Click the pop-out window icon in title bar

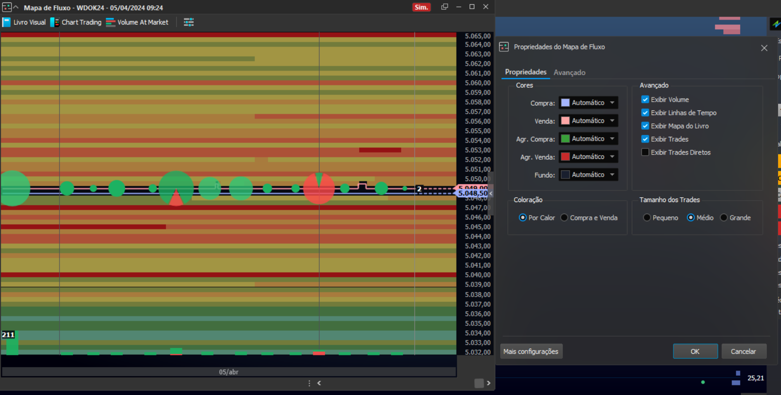point(445,7)
